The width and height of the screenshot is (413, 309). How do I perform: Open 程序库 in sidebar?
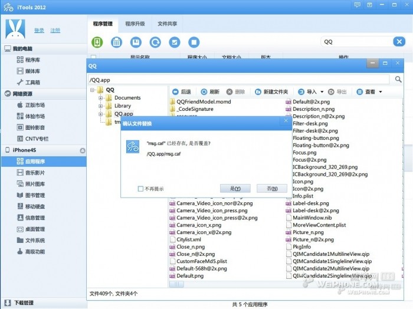point(28,60)
